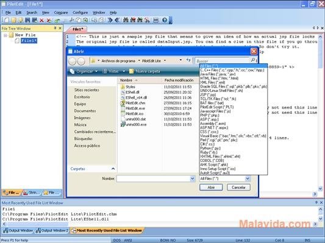Choose Java Files filter option
Image resolution: width=325 pixels, height=243 pixels.
pos(233,74)
